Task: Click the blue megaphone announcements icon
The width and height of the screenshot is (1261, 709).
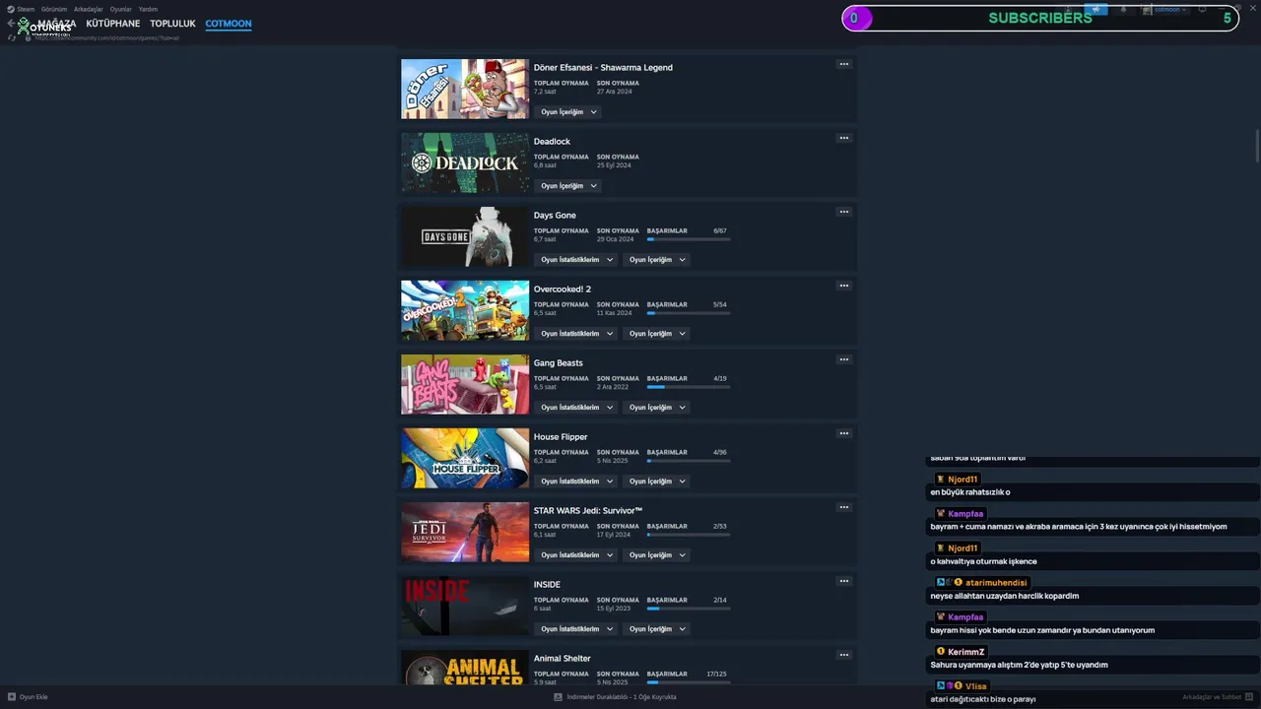Action: tap(1095, 9)
